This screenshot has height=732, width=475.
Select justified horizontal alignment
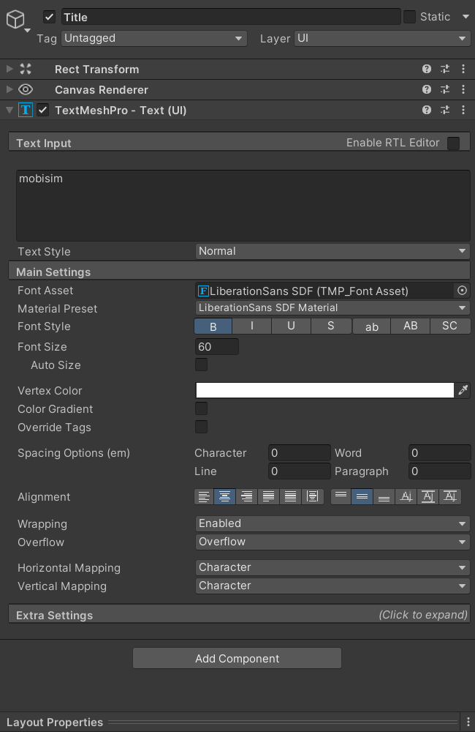point(268,497)
